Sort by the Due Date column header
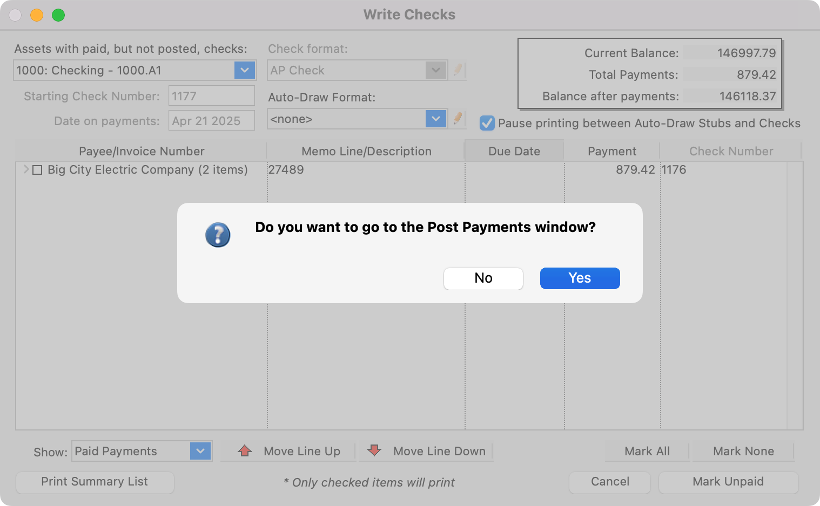The width and height of the screenshot is (820, 506). point(514,151)
